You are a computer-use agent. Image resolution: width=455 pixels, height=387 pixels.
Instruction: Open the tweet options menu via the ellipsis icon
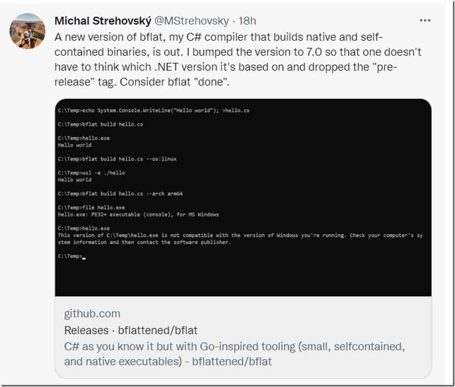(425, 20)
